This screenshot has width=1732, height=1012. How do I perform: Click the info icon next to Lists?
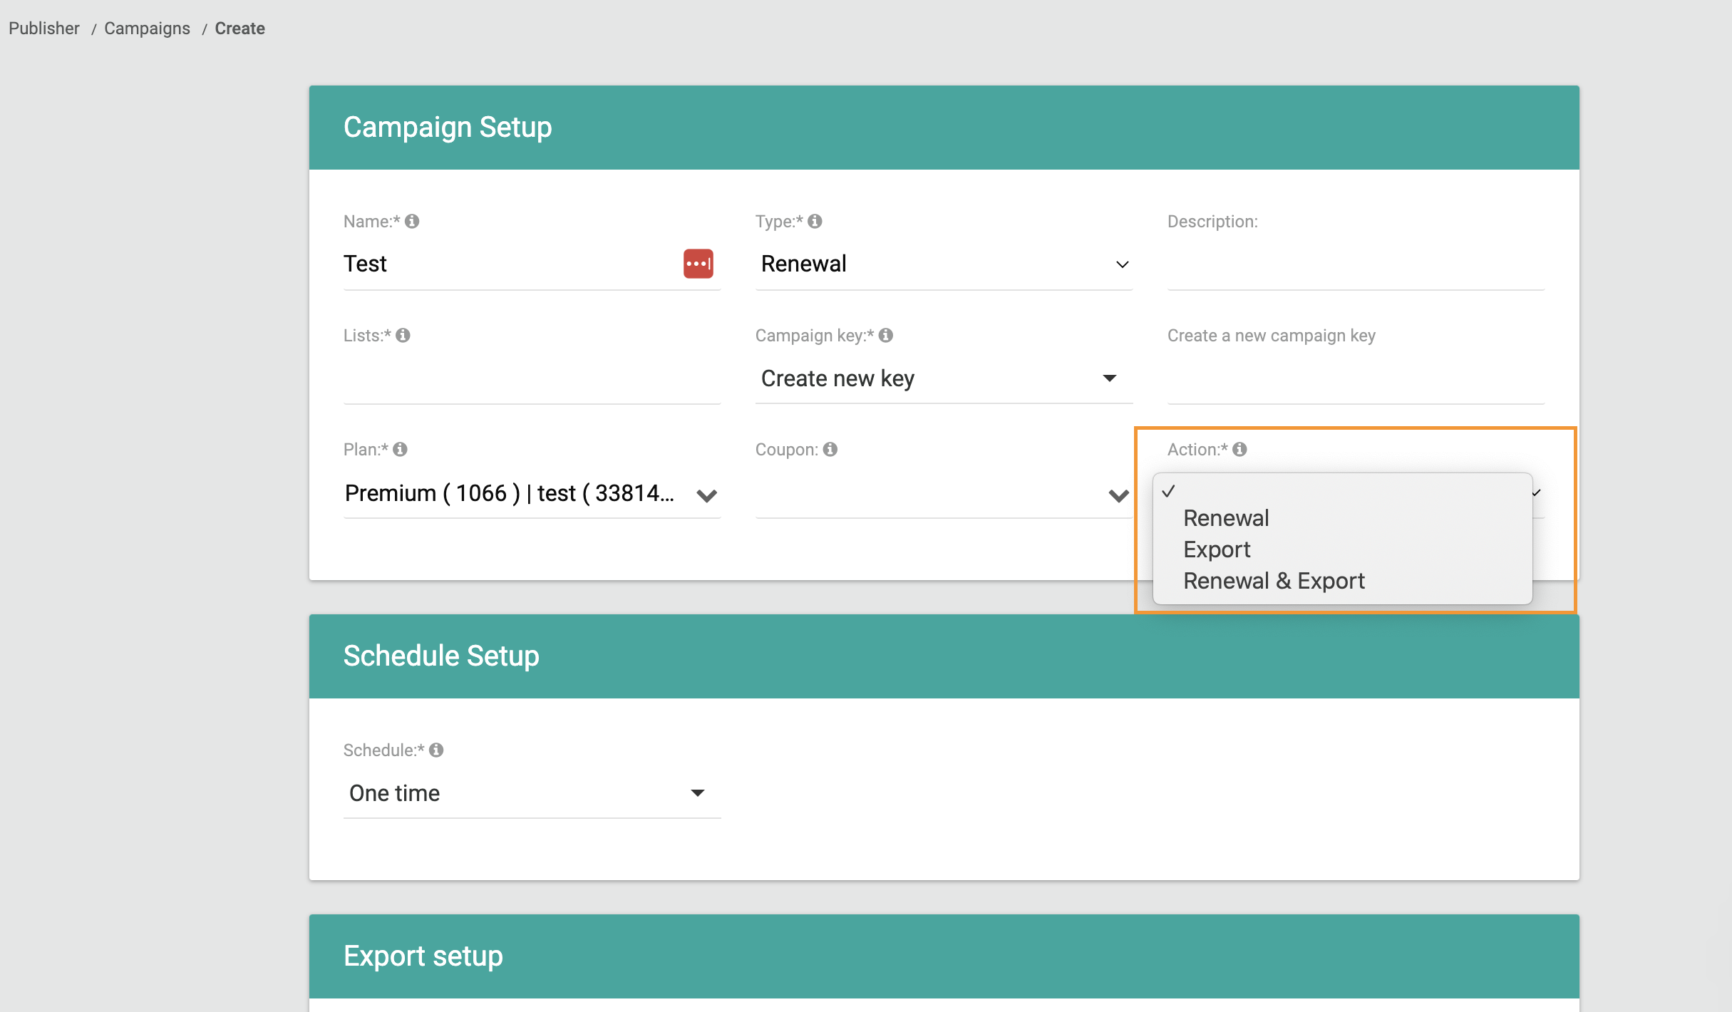point(403,336)
